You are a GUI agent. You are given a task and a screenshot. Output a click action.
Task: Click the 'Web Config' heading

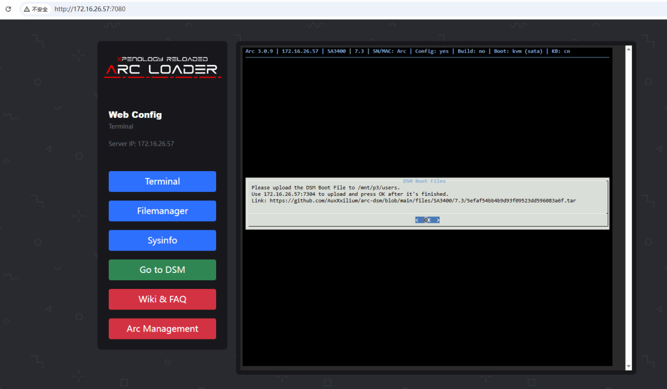[x=135, y=115]
